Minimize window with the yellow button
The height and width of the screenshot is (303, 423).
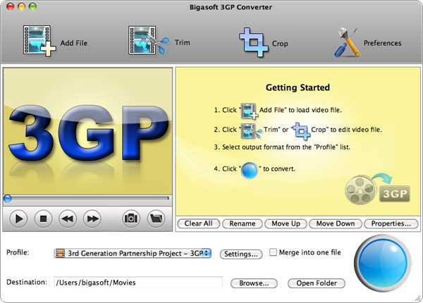(22, 6)
